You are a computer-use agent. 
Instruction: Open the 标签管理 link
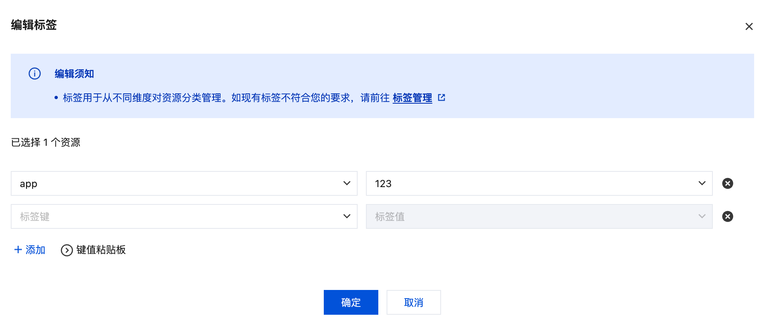pos(412,98)
